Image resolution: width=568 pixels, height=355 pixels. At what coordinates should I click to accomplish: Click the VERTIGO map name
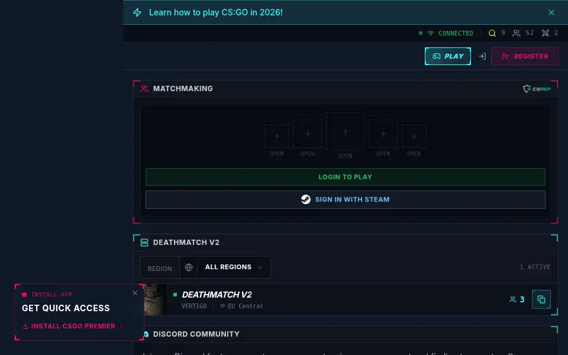click(x=194, y=306)
